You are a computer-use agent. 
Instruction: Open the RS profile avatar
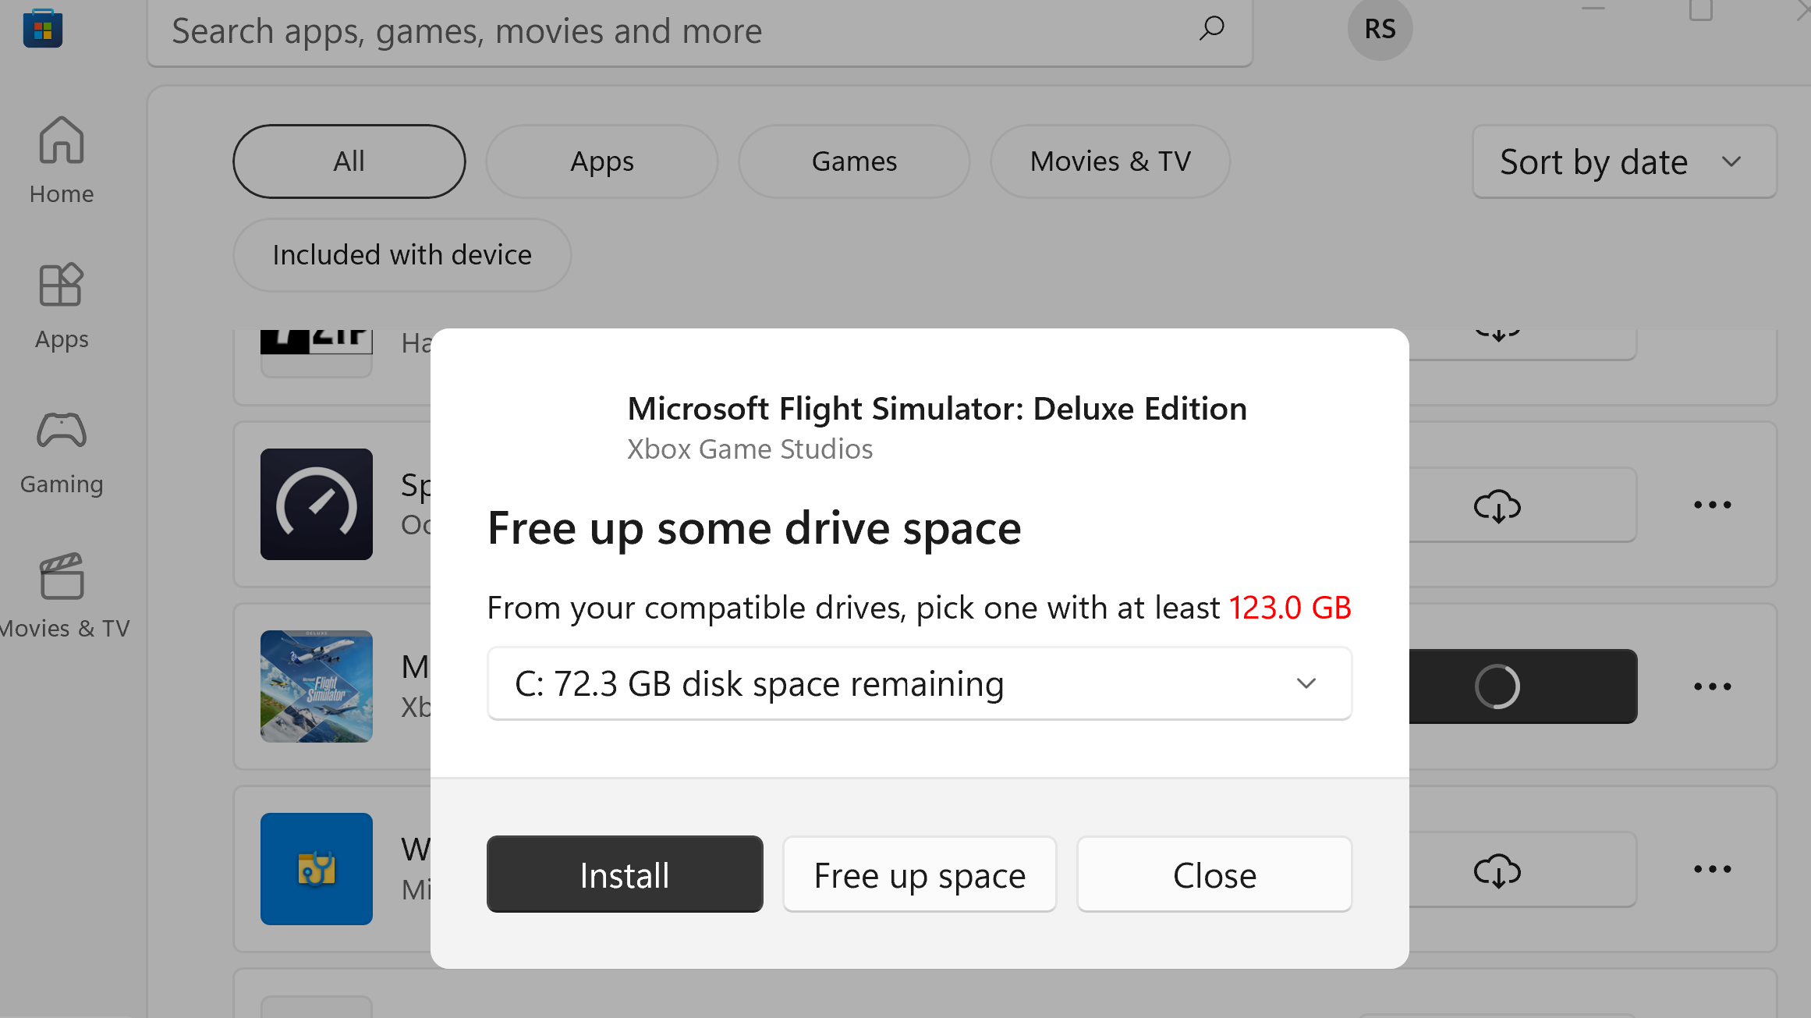pos(1380,30)
